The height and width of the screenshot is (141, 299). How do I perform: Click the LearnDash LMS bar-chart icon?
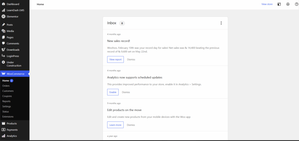(x=3, y=10)
